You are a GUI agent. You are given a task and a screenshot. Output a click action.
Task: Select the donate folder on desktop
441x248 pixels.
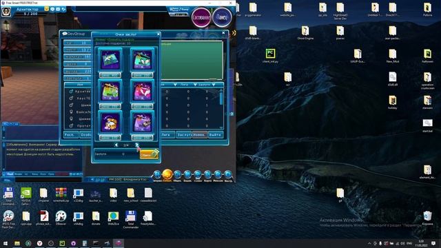96,218
